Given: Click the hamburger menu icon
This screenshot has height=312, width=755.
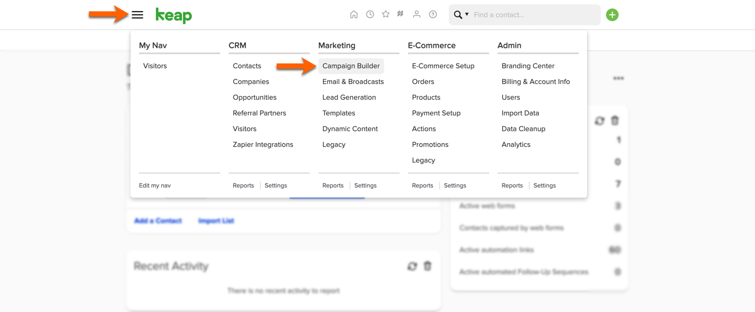Looking at the screenshot, I should point(137,15).
